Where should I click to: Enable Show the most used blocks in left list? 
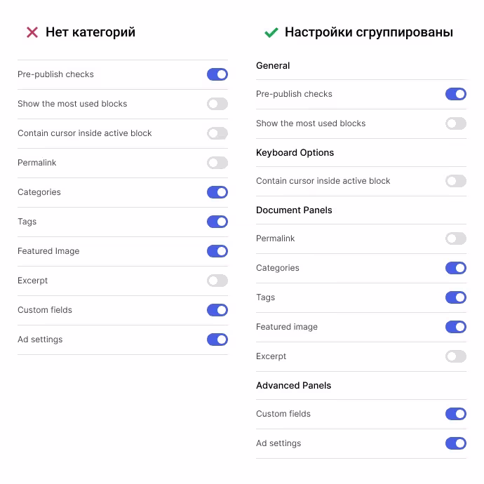pos(217,104)
